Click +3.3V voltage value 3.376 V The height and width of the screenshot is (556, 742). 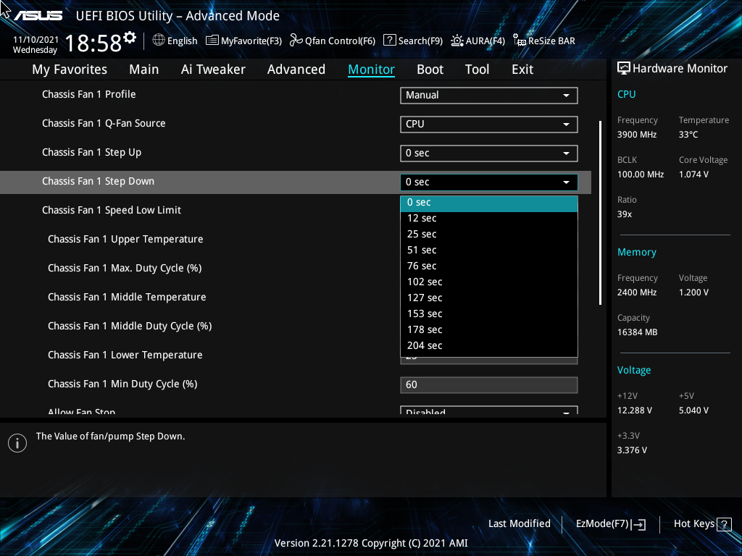click(x=632, y=450)
